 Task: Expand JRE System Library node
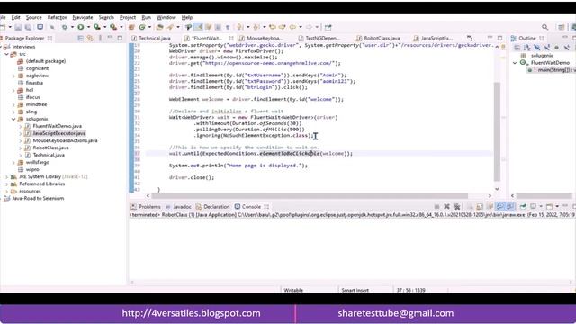click(x=6, y=176)
